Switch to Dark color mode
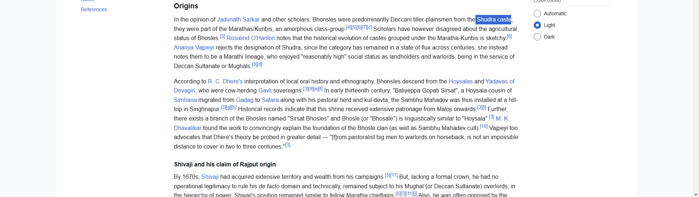Viewport: 699px width, 197px height. pyautogui.click(x=537, y=37)
